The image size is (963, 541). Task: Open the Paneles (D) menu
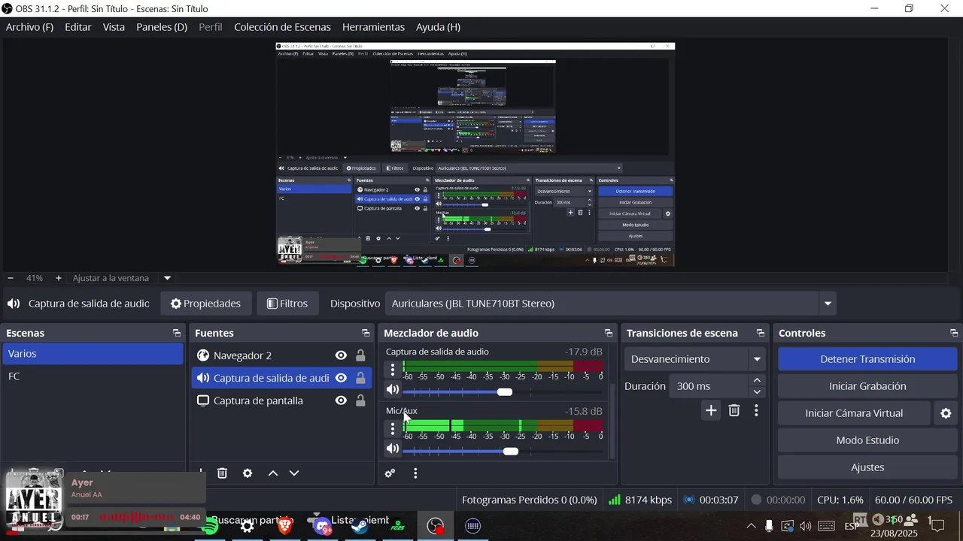[162, 27]
